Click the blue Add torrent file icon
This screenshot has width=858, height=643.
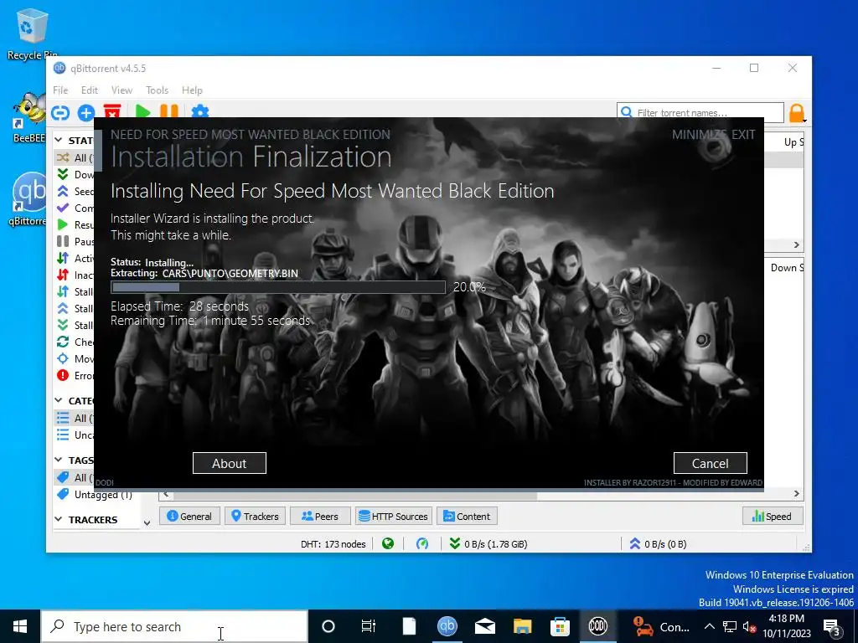86,113
